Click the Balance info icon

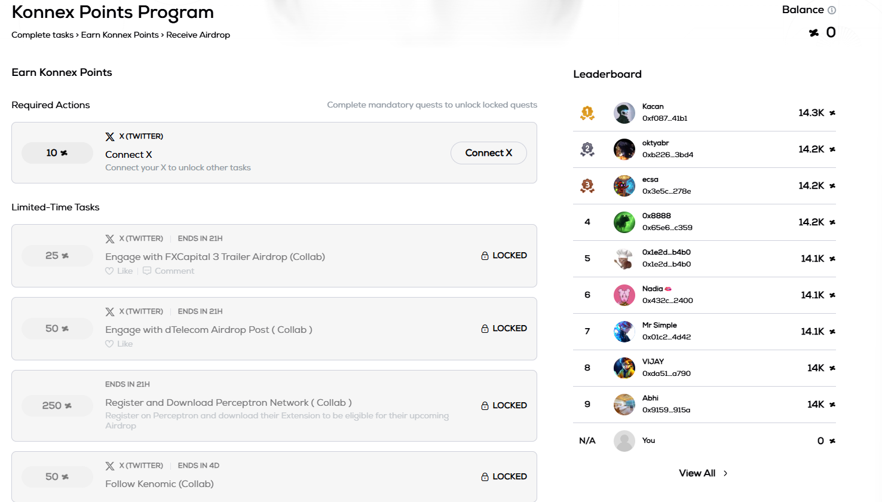tap(832, 10)
